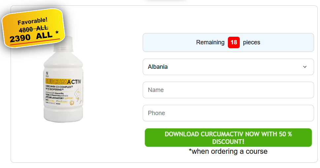Click the CURCUMACTIV logo on the bottle
320x168 pixels.
[x=63, y=81]
